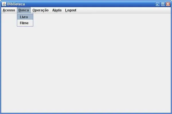Click the empty gray content area
The width and height of the screenshot is (172, 114).
point(99,66)
